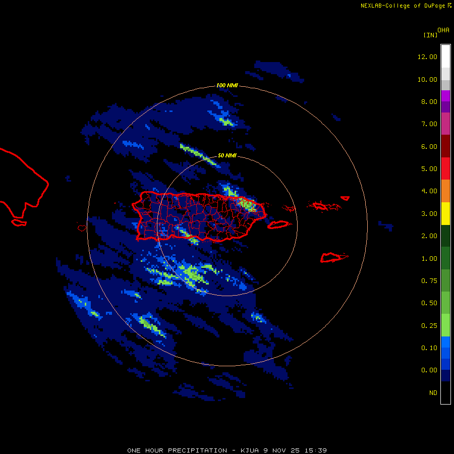Viewport: 454px width, 454px height.
Task: Select the 5.00 legend value
Action: coord(429,169)
